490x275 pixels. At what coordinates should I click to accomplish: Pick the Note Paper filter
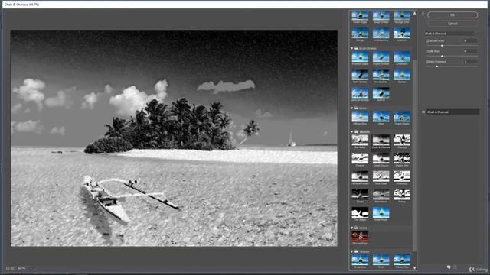tap(381, 176)
